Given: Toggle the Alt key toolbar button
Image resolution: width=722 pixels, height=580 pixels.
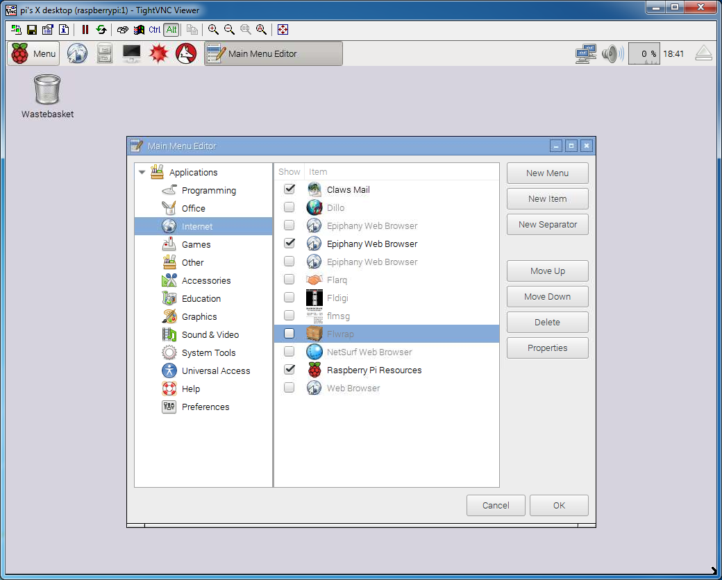Looking at the screenshot, I should [x=171, y=30].
